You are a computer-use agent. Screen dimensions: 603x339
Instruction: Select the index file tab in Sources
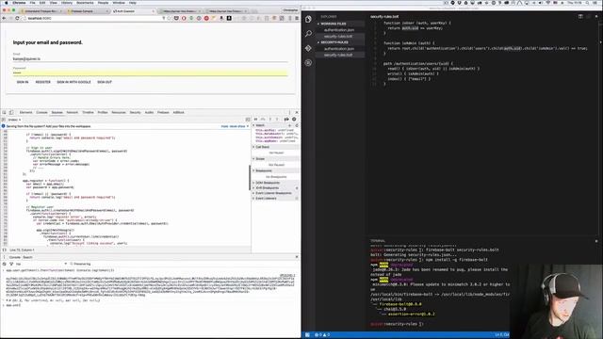[15, 120]
